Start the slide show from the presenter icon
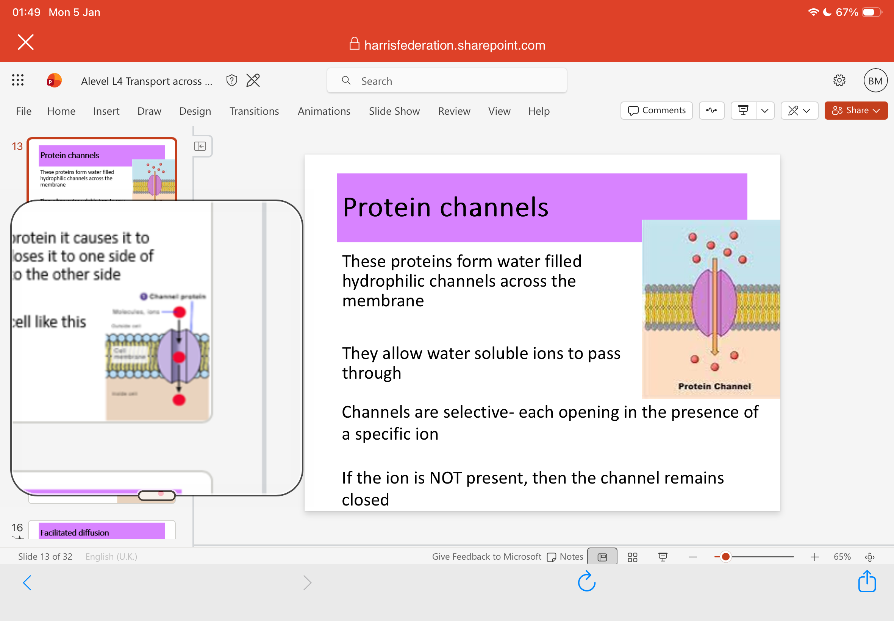 pyautogui.click(x=743, y=111)
